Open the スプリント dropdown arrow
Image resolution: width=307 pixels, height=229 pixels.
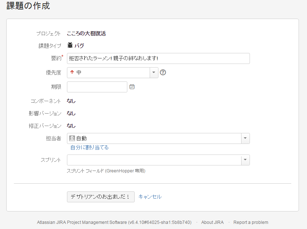pyautogui.click(x=245, y=160)
